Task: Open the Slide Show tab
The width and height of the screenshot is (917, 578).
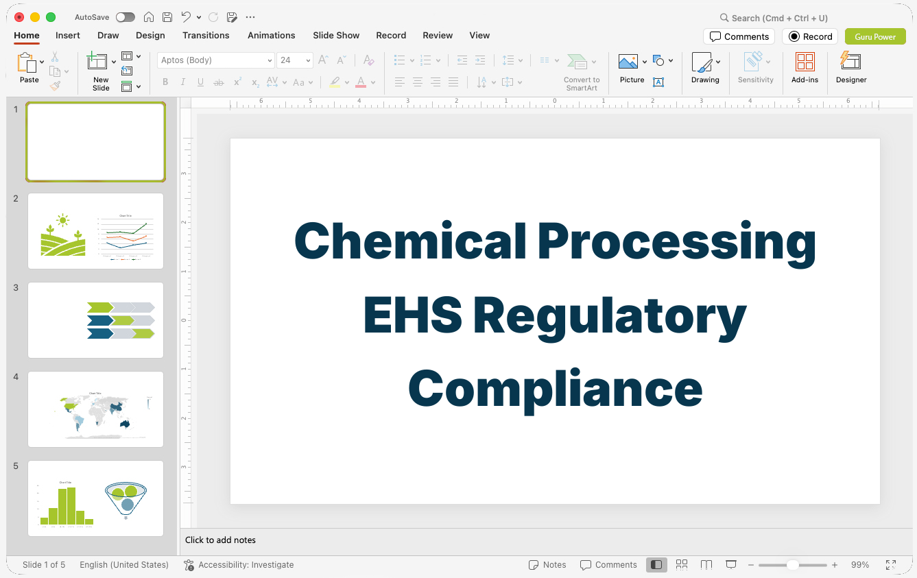Action: 336,36
